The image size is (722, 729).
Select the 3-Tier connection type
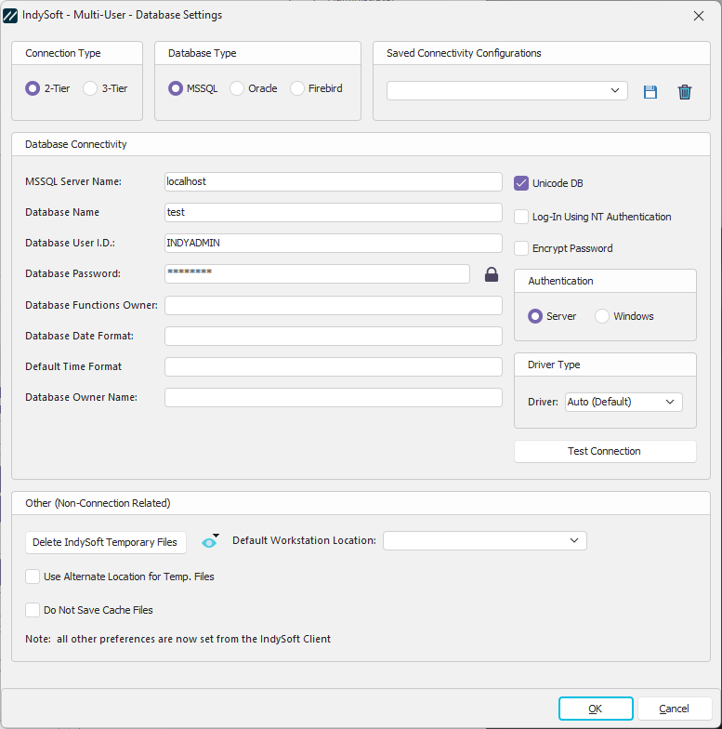point(90,88)
